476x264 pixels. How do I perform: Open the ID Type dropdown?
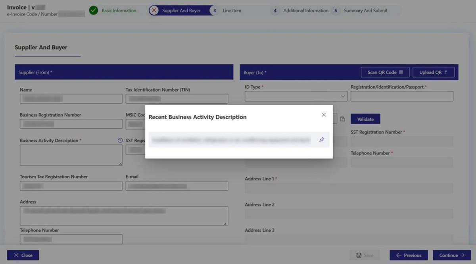(x=296, y=96)
